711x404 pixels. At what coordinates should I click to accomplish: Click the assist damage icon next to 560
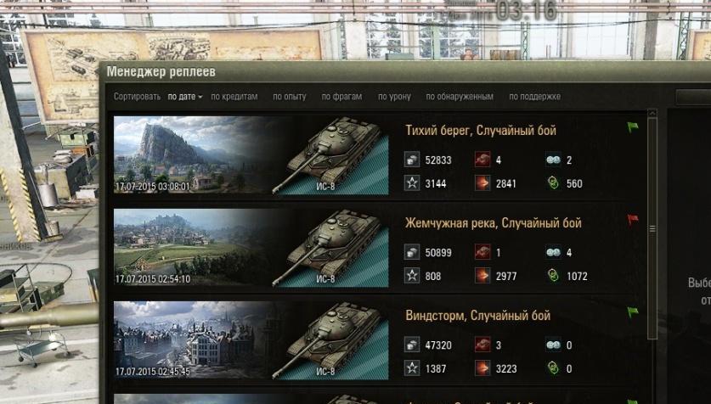click(x=553, y=183)
